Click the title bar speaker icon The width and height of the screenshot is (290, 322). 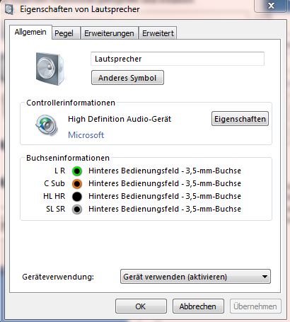[x=9, y=9]
